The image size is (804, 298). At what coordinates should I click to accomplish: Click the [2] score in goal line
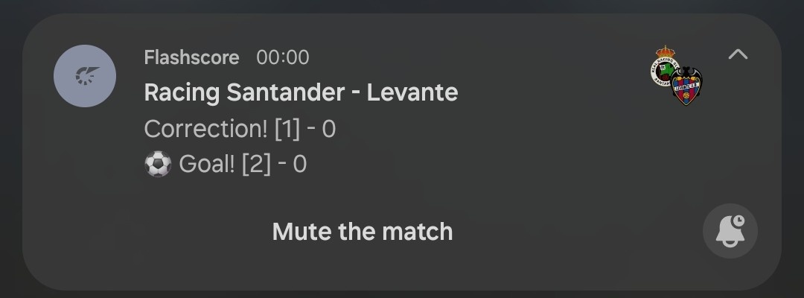click(256, 164)
